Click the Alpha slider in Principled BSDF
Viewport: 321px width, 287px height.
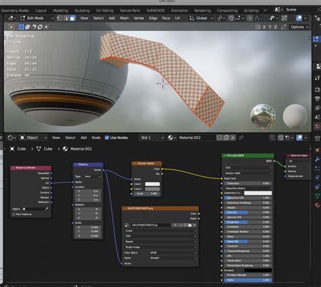[248, 280]
